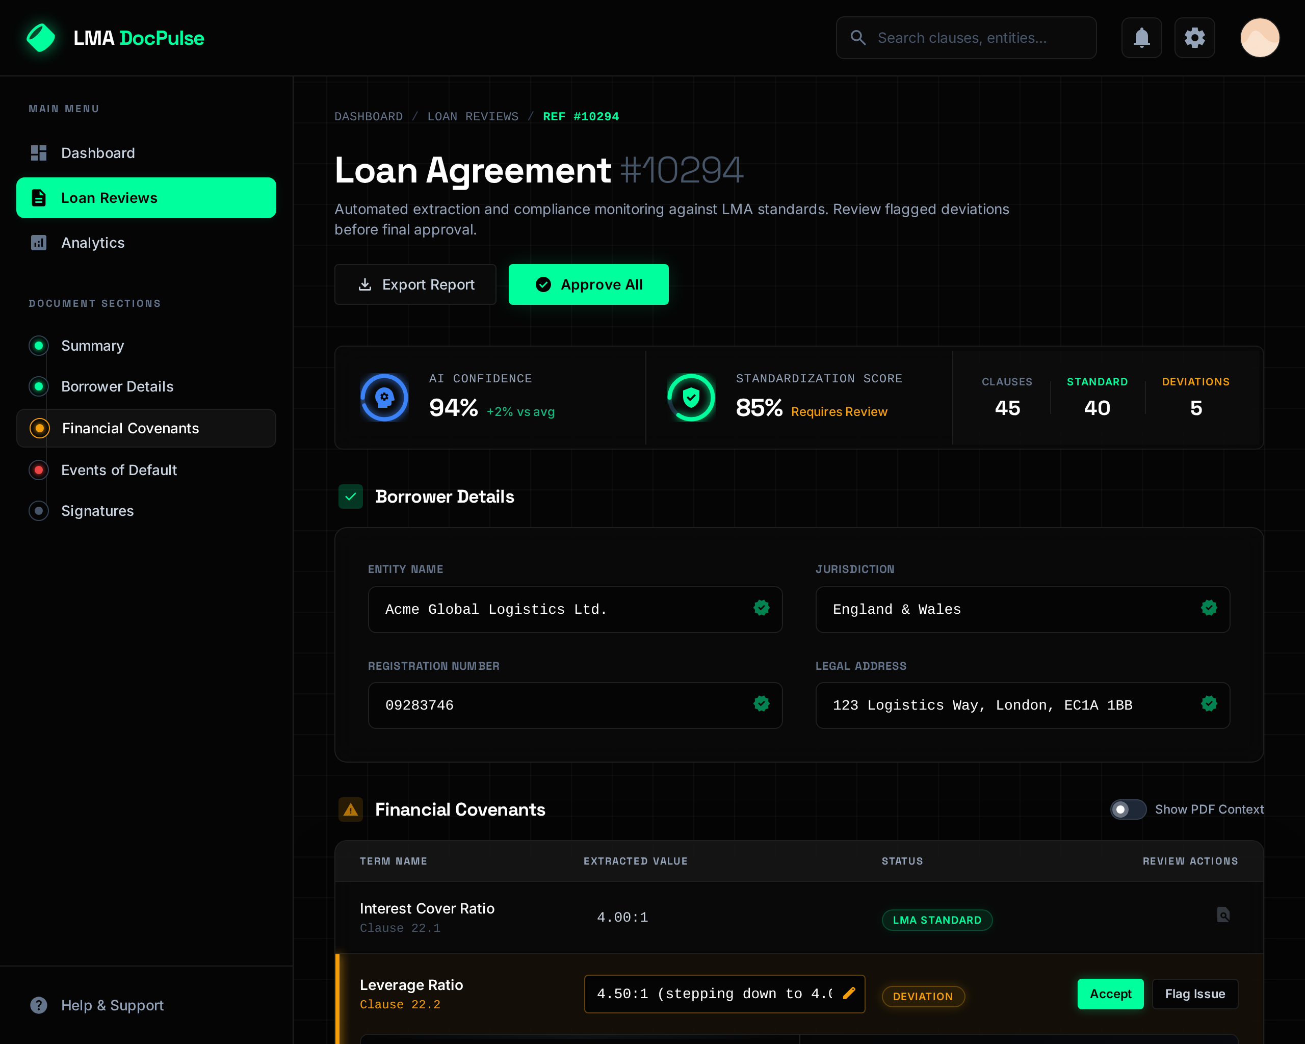Click the pencil edit icon in Leverage Ratio value
The height and width of the screenshot is (1044, 1305).
[x=849, y=993]
